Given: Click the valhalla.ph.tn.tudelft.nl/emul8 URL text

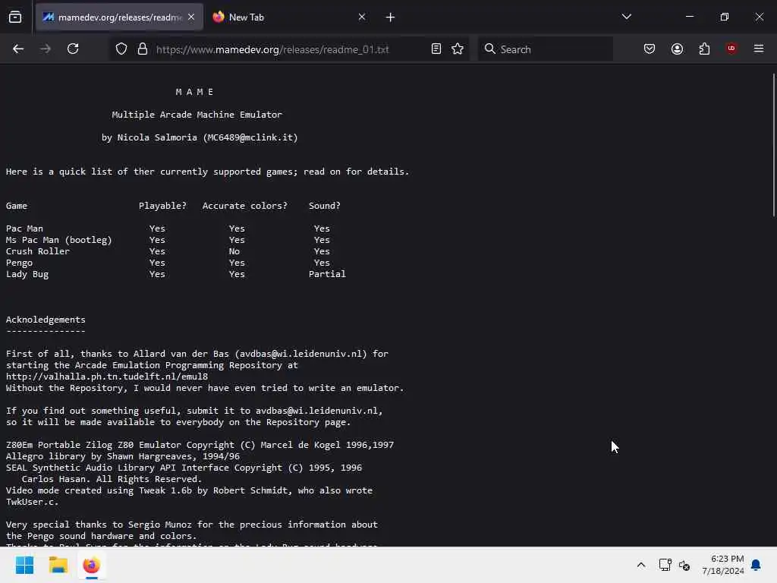Looking at the screenshot, I should pos(107,377).
